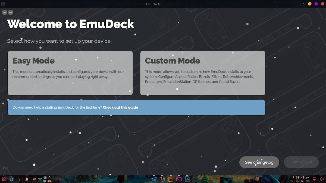Open the Check out this guide link
Image resolution: width=326 pixels, height=183 pixels.
coord(120,107)
